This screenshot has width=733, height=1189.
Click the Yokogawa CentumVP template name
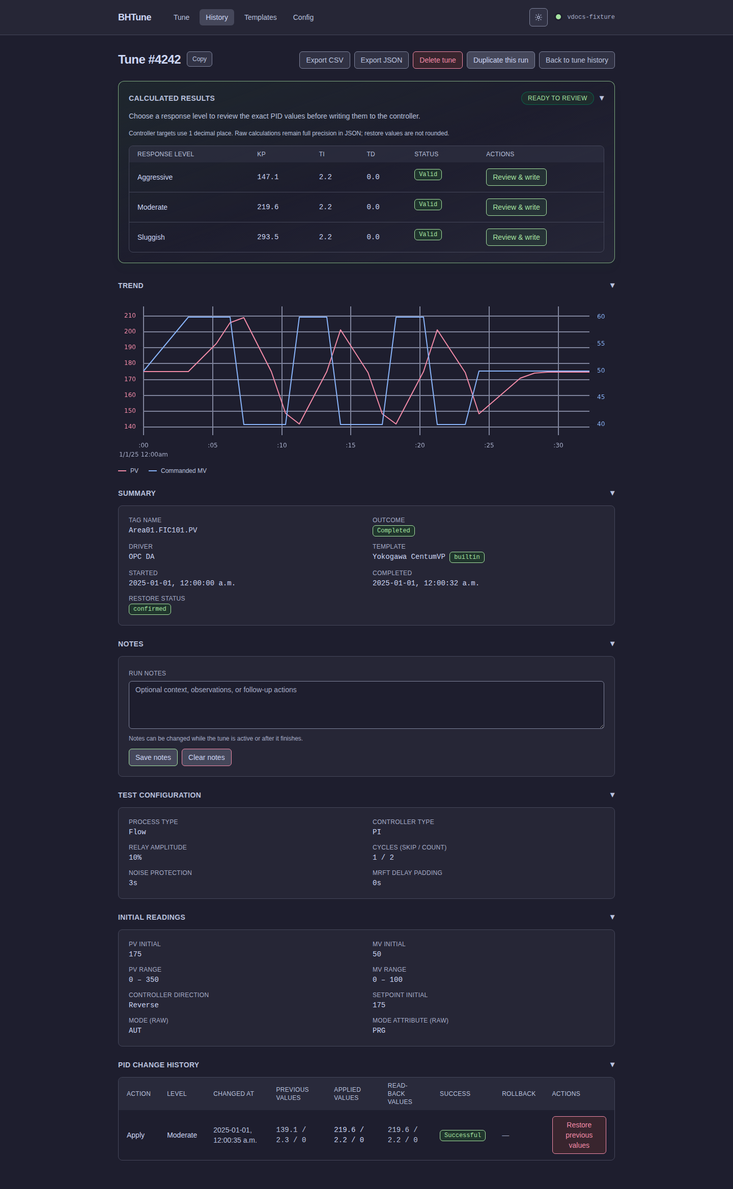click(409, 557)
